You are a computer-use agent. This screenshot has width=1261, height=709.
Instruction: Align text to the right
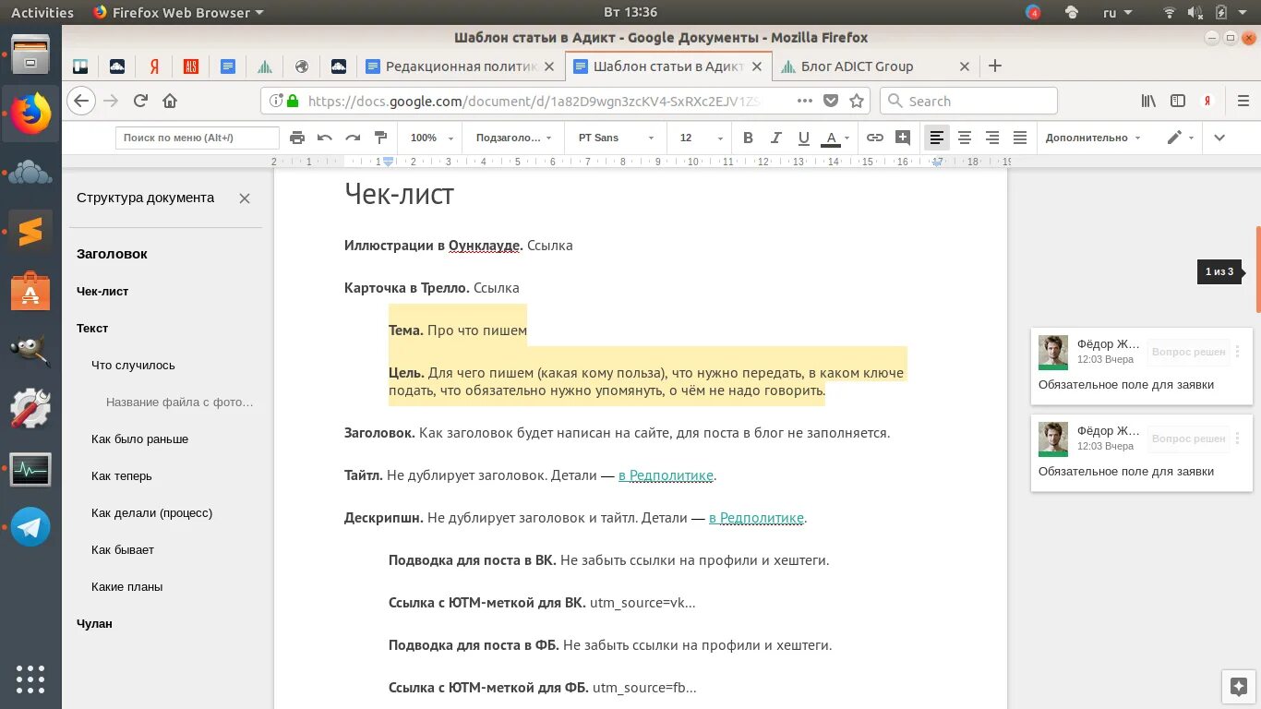992,138
